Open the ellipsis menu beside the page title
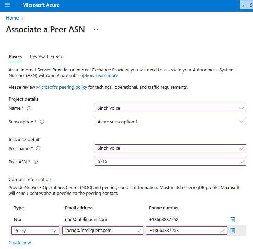This screenshot has width=253, height=249. [x=96, y=29]
